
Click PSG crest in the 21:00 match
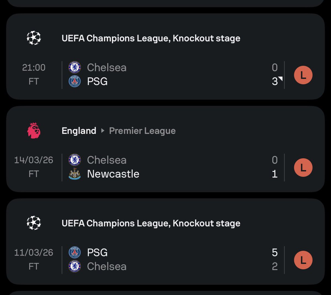pos(74,81)
